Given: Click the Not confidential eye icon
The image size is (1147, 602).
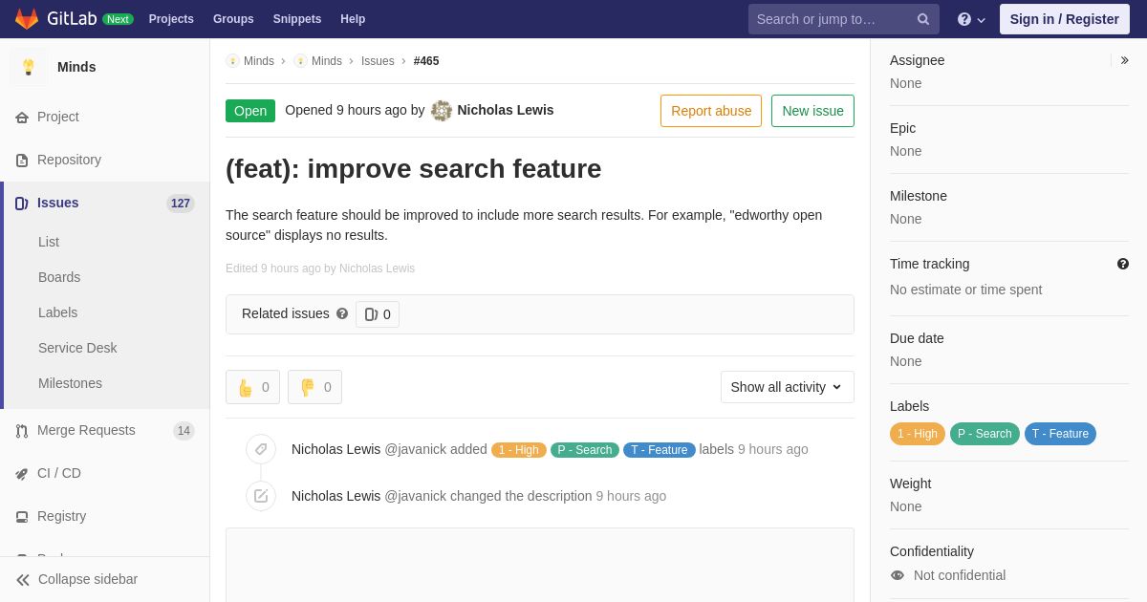Looking at the screenshot, I should click(x=898, y=575).
